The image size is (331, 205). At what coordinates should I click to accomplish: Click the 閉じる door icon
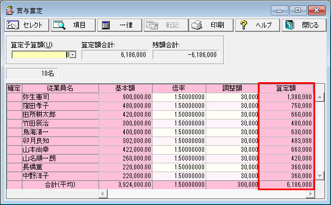coord(290,25)
